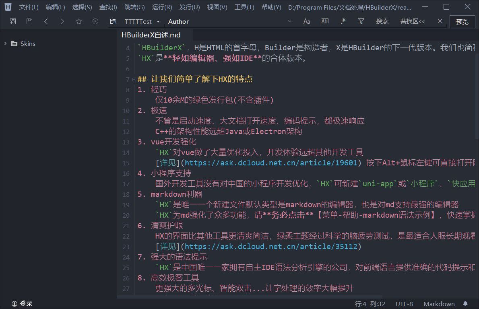Click the 预览 preview button
The height and width of the screenshot is (309, 479).
tap(462, 22)
